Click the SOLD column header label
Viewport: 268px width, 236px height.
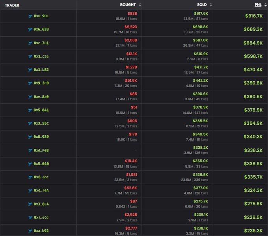point(202,5)
